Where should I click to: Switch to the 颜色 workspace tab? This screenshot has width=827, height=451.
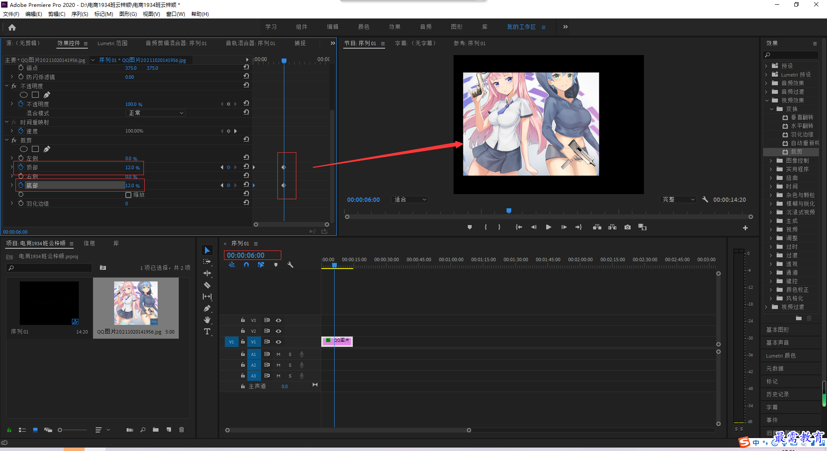(364, 27)
